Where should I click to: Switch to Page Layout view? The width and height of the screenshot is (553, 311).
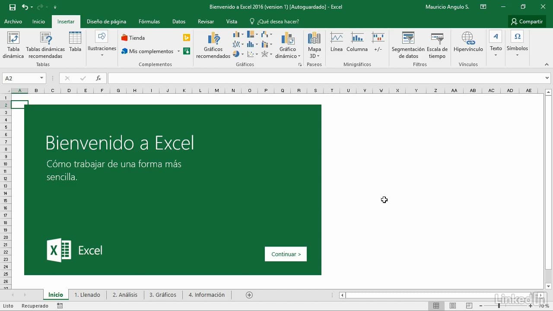click(453, 306)
